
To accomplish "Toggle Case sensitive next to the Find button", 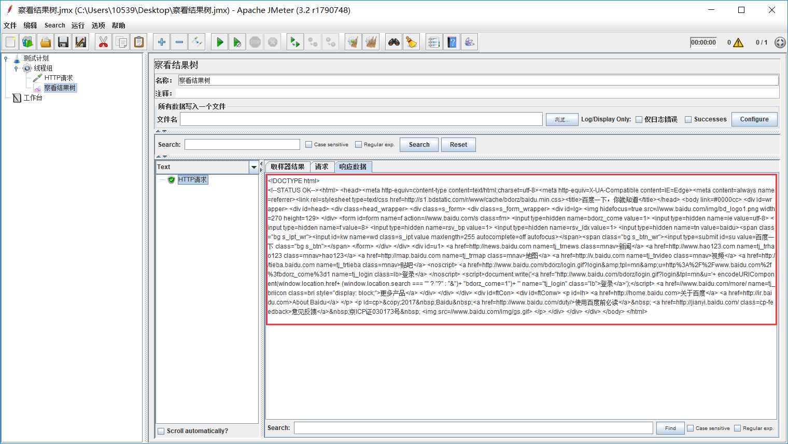I will [690, 428].
